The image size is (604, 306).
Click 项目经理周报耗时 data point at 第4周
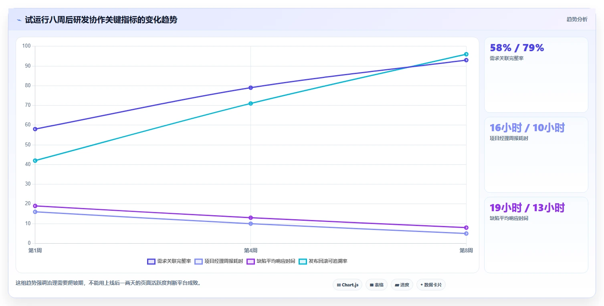pos(250,224)
